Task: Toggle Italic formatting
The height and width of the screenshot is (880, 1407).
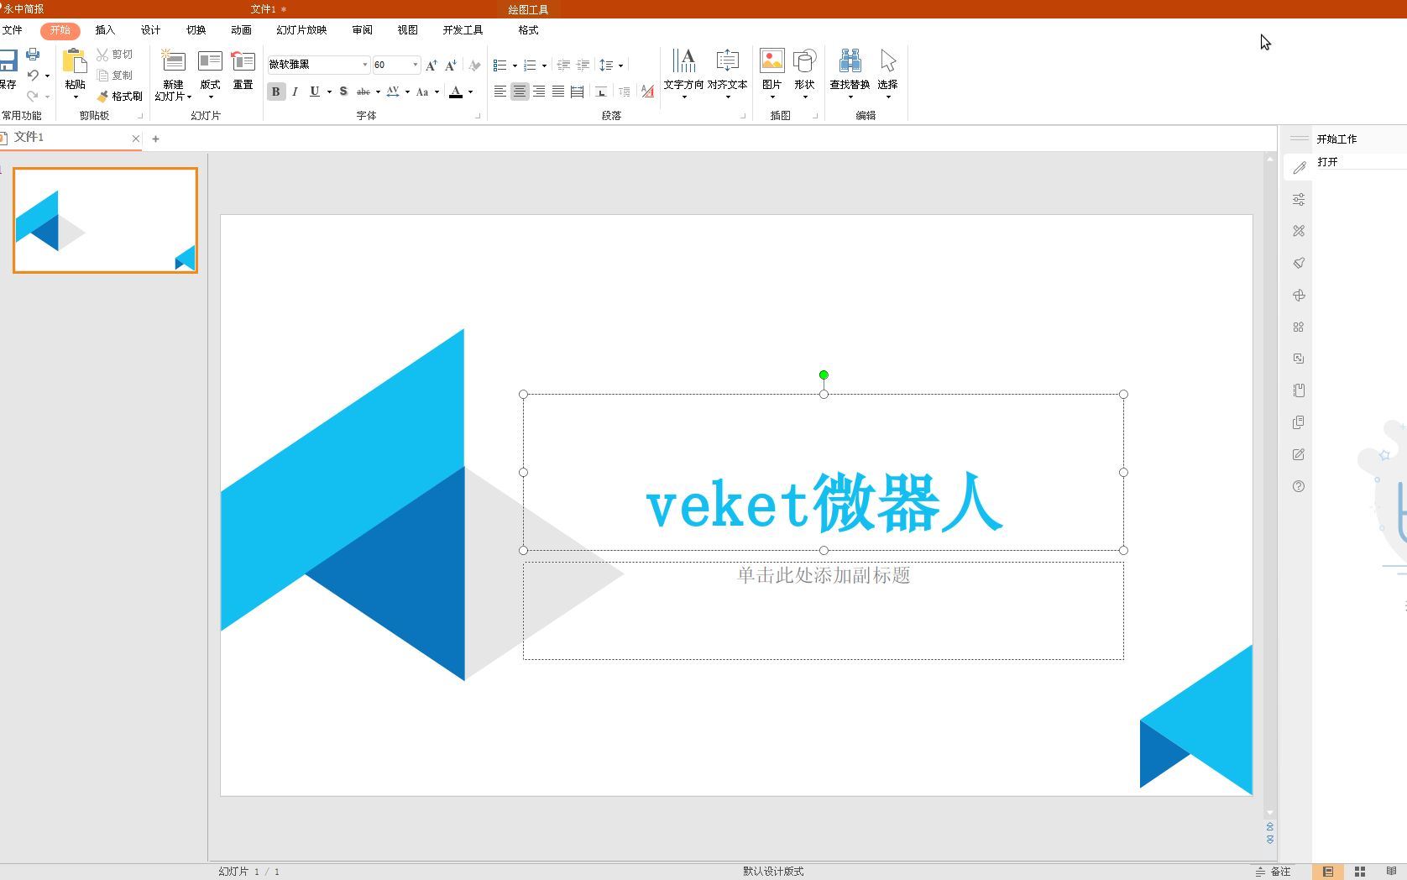Action: pyautogui.click(x=295, y=92)
